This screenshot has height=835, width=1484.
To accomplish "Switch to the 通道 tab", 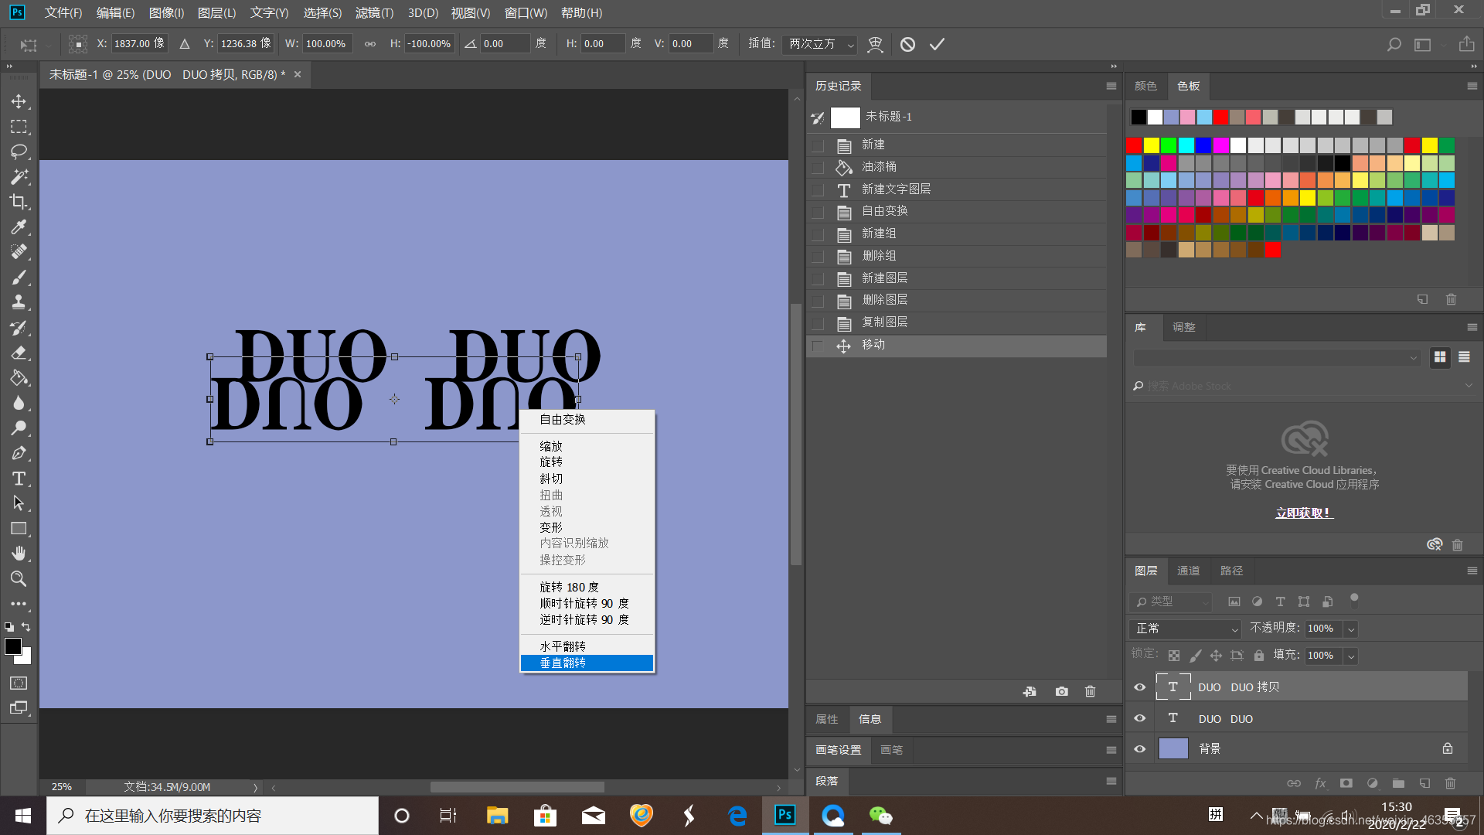I will [x=1188, y=571].
